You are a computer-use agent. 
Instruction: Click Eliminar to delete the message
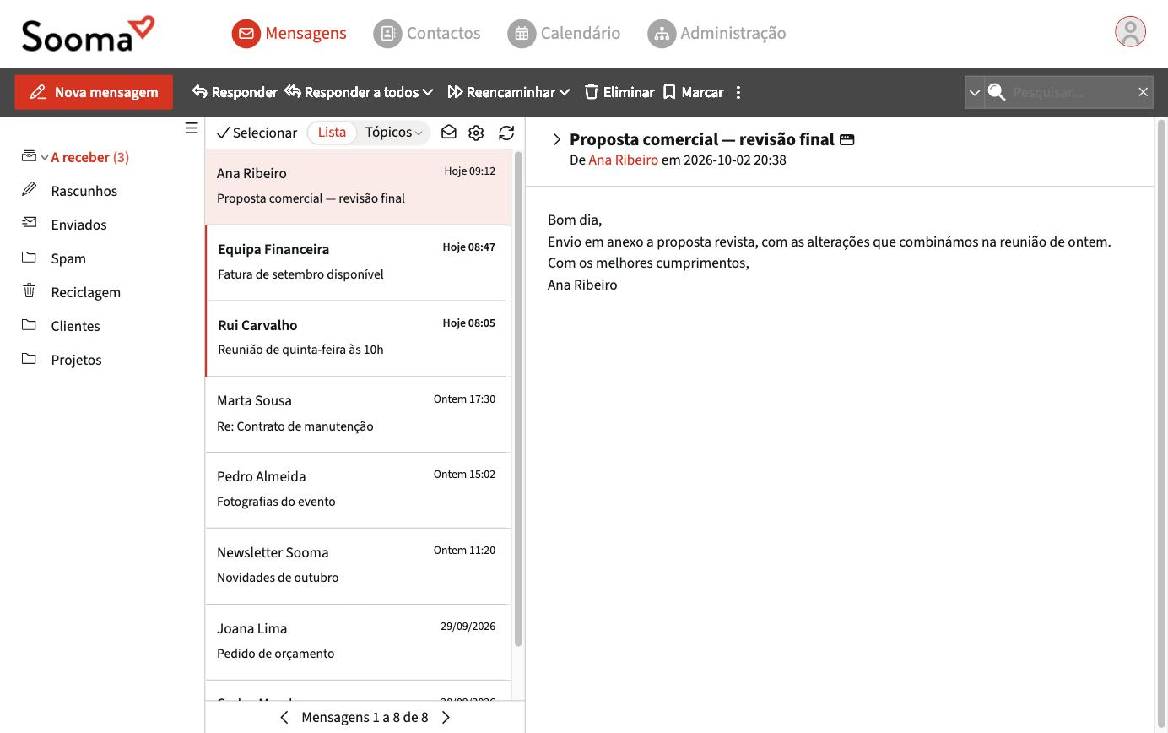[619, 92]
